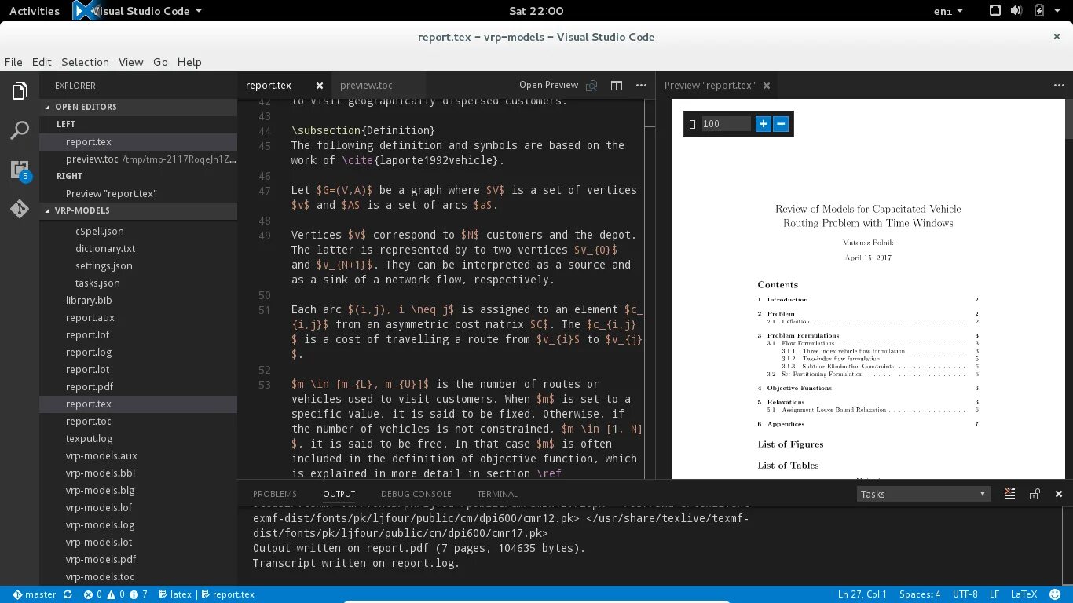The width and height of the screenshot is (1073, 603).
Task: Toggle the scroll lock icon in Output panel
Action: click(1035, 494)
